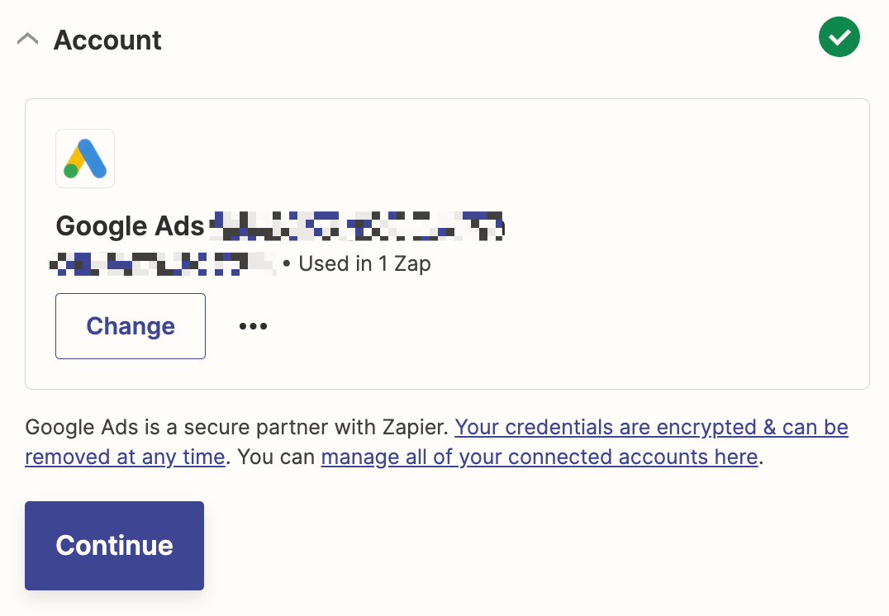
Task: Click "removed at any time" link text
Action: coord(125,457)
